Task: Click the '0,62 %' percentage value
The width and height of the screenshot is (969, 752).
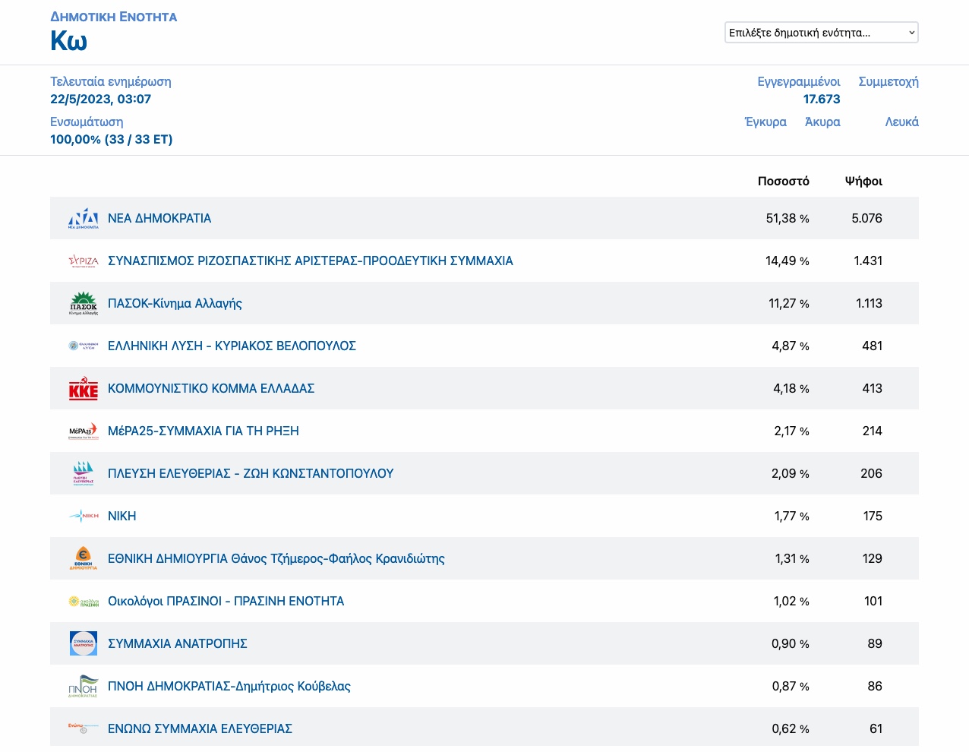Action: 791,728
